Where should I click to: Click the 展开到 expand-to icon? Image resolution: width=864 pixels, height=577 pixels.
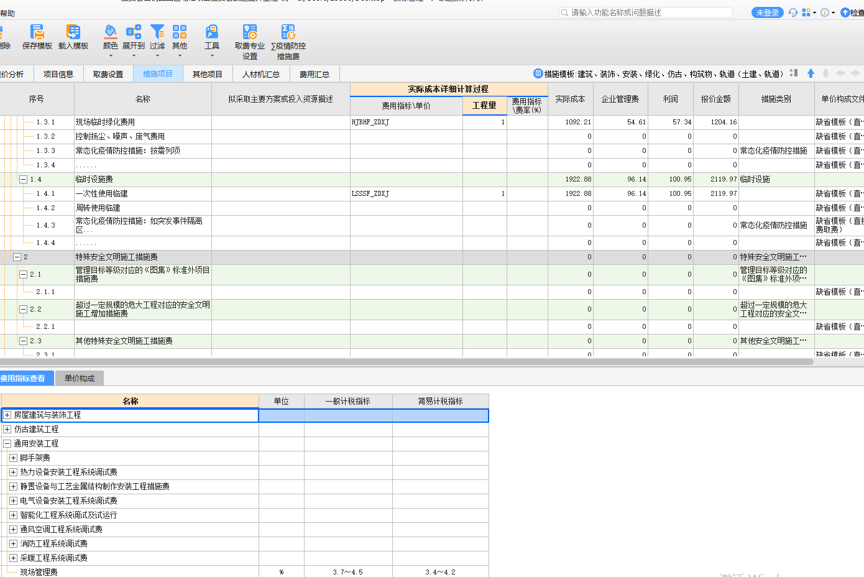click(x=134, y=32)
